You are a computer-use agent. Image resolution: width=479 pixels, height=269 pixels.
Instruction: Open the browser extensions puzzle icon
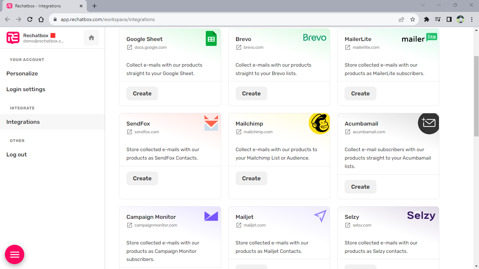(427, 20)
